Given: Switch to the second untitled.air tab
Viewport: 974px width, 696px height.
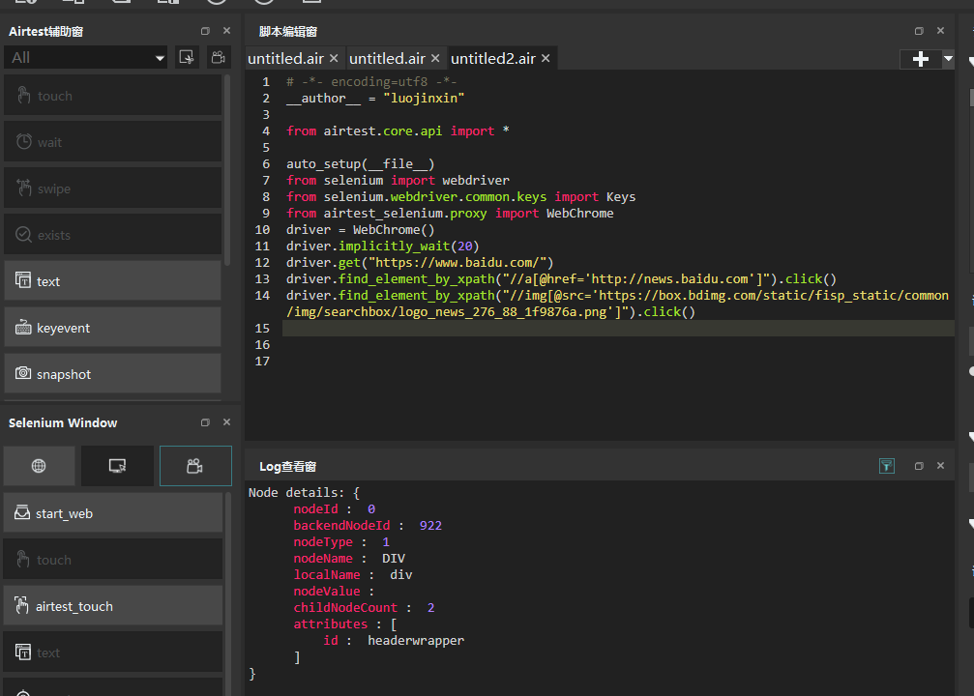Looking at the screenshot, I should point(387,58).
